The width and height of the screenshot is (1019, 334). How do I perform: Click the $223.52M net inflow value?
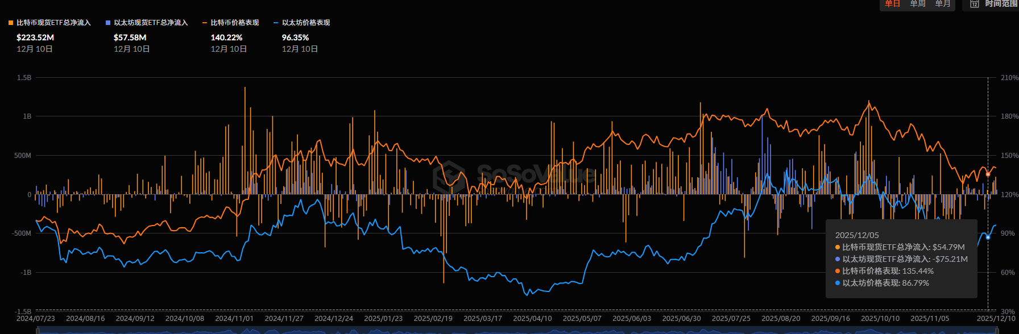(x=35, y=37)
